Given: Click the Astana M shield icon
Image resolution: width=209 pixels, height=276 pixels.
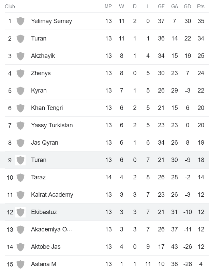Looking at the screenshot, I should [20, 264].
